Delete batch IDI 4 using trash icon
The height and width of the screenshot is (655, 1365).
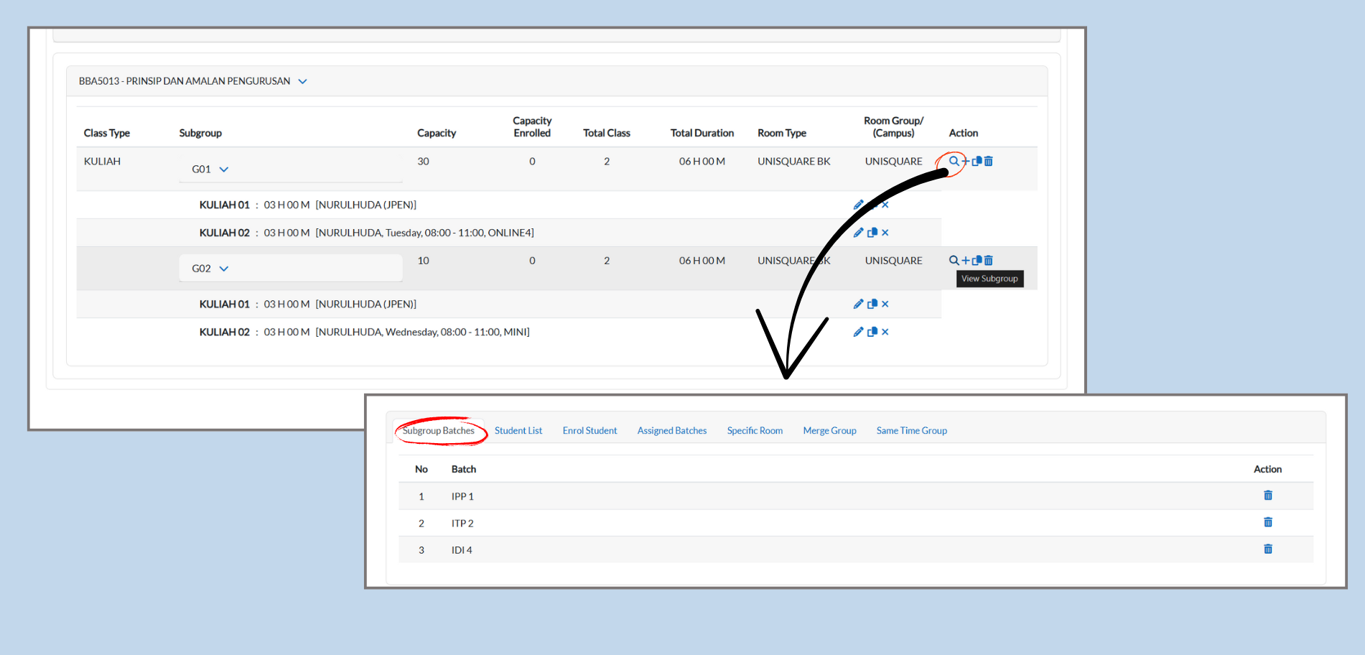tap(1268, 549)
